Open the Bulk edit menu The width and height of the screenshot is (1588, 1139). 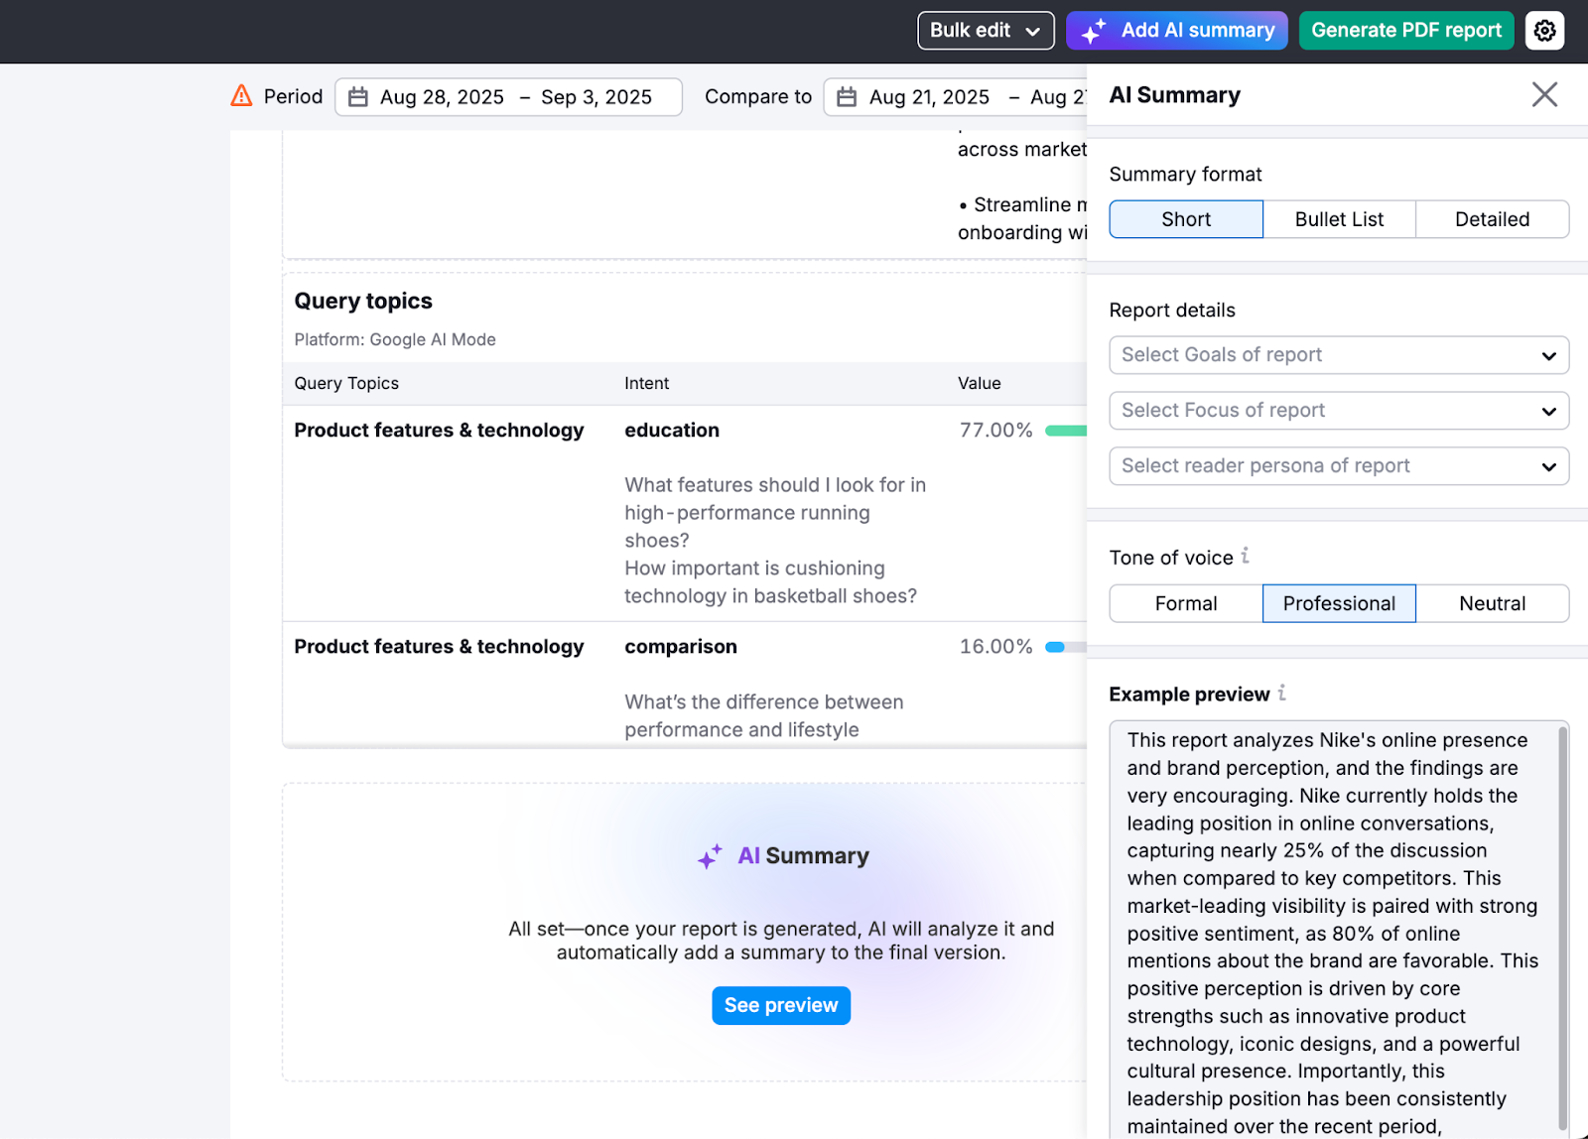coord(986,30)
